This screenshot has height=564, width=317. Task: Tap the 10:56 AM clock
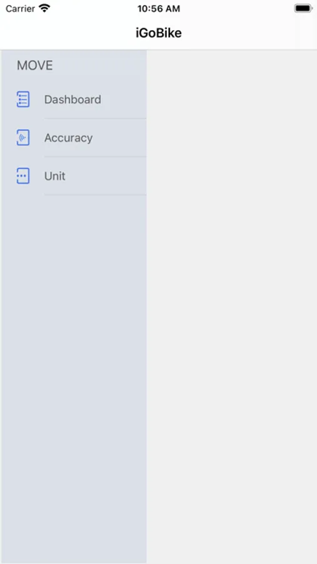pyautogui.click(x=158, y=9)
